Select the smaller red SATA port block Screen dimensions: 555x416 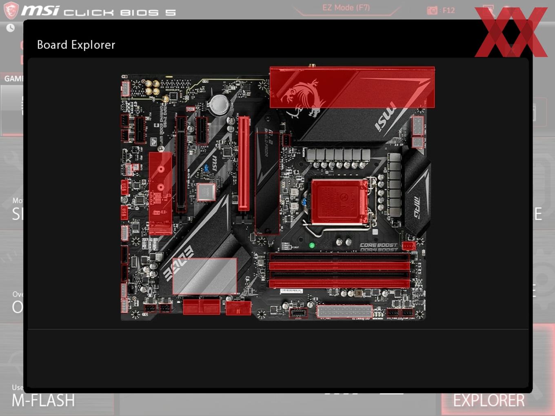coord(238,308)
